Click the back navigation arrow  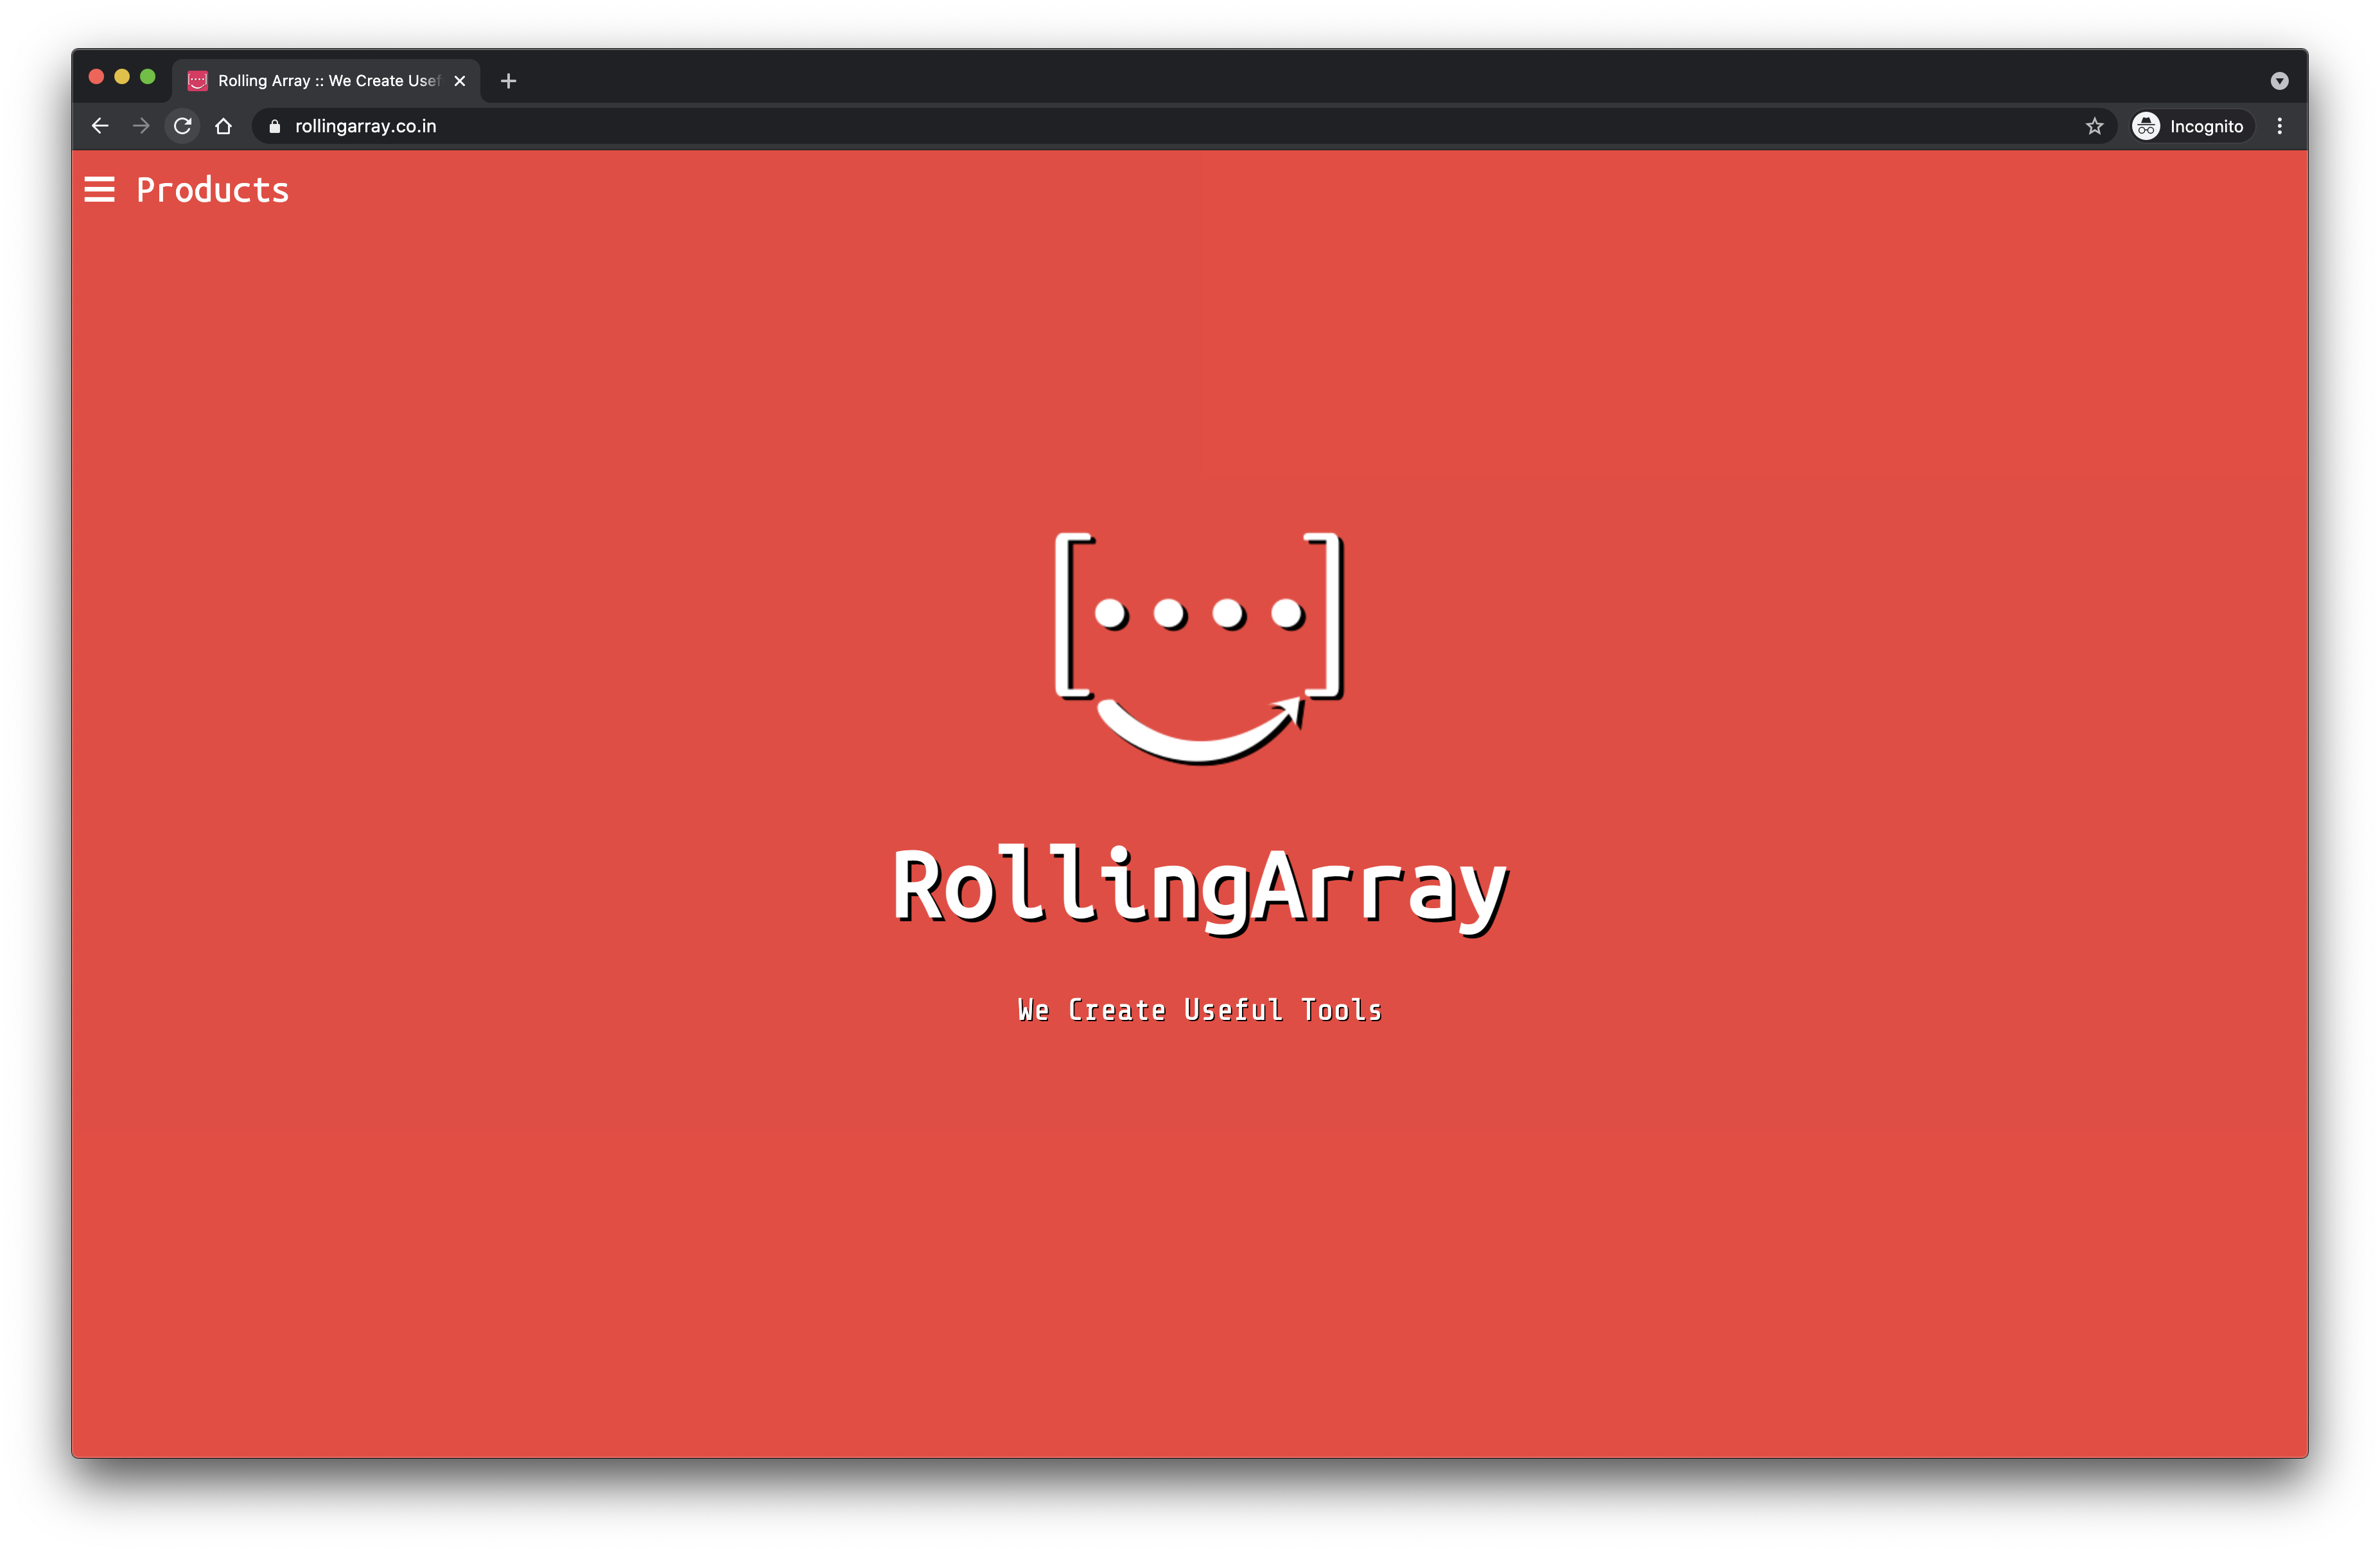pos(100,126)
